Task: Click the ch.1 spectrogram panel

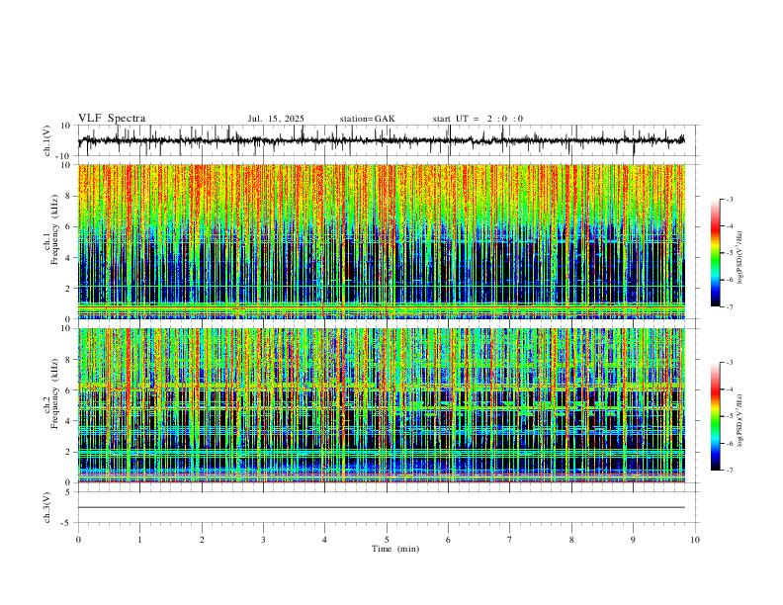Action: pos(382,241)
